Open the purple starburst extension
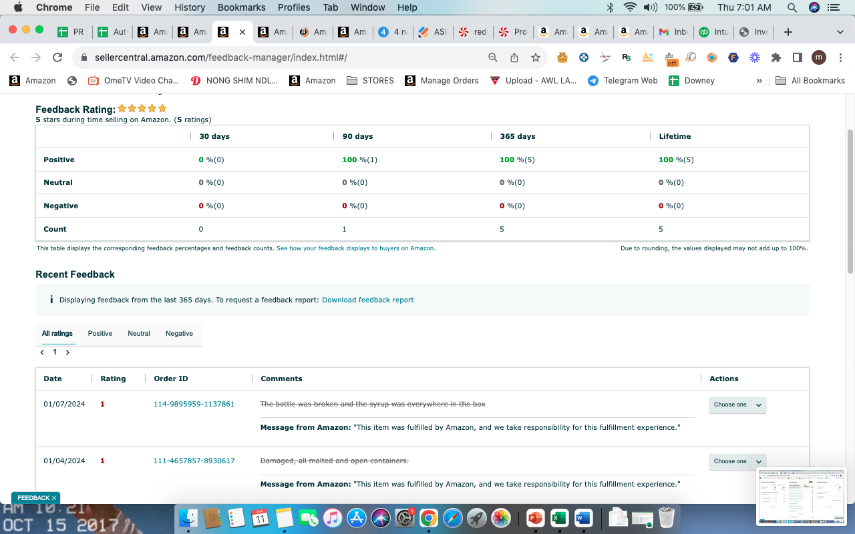Screen dimensions: 855x534 (x=755, y=58)
